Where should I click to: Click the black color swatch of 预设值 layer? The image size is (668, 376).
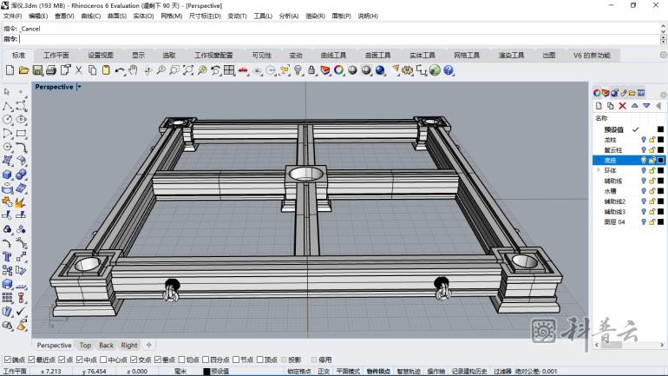(660, 129)
